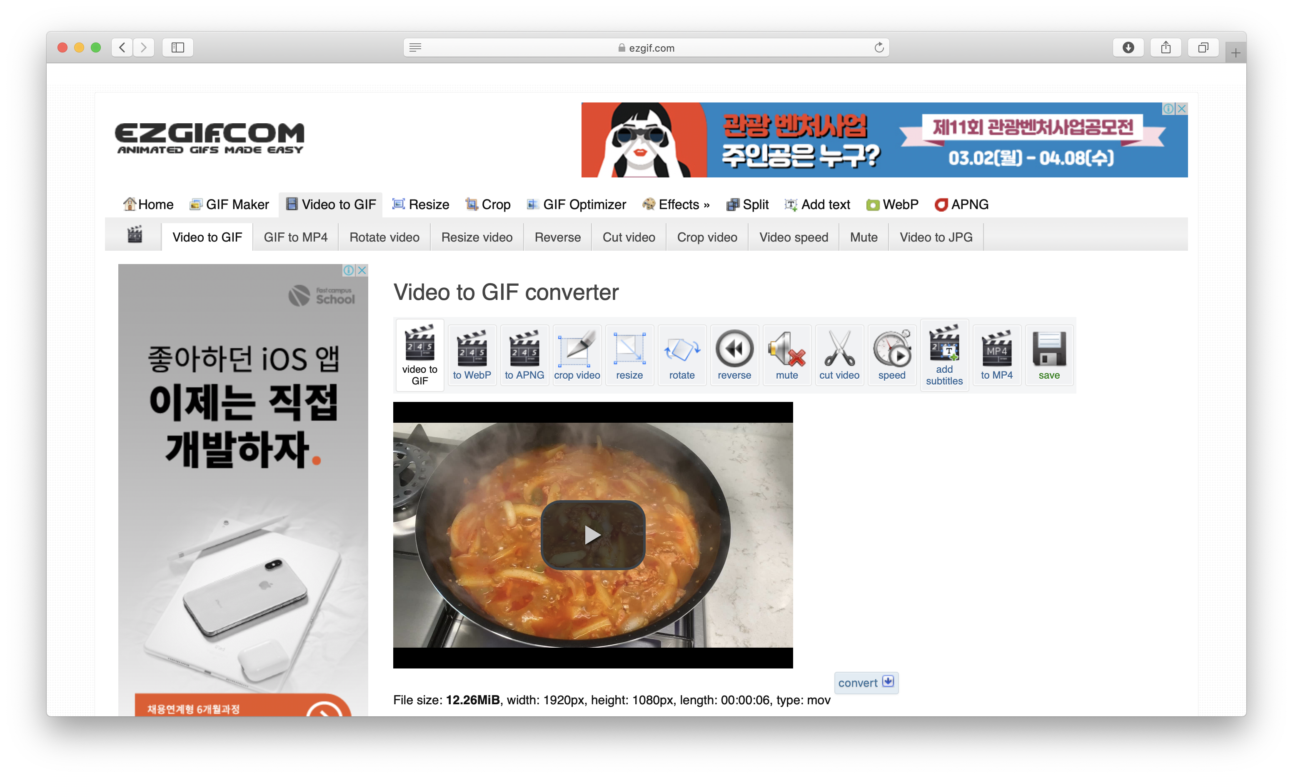
Task: Click the ezgif.com address bar
Action: [646, 48]
